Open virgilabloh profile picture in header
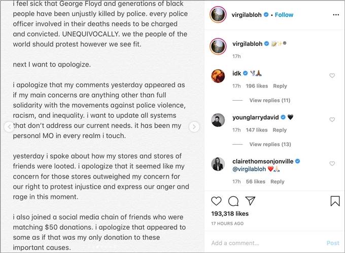The width and height of the screenshot is (345, 253). tap(218, 15)
